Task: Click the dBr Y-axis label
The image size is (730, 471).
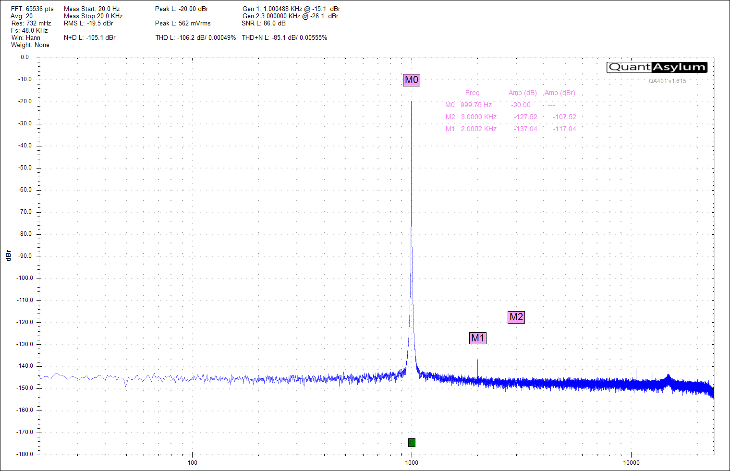Action: (x=8, y=255)
